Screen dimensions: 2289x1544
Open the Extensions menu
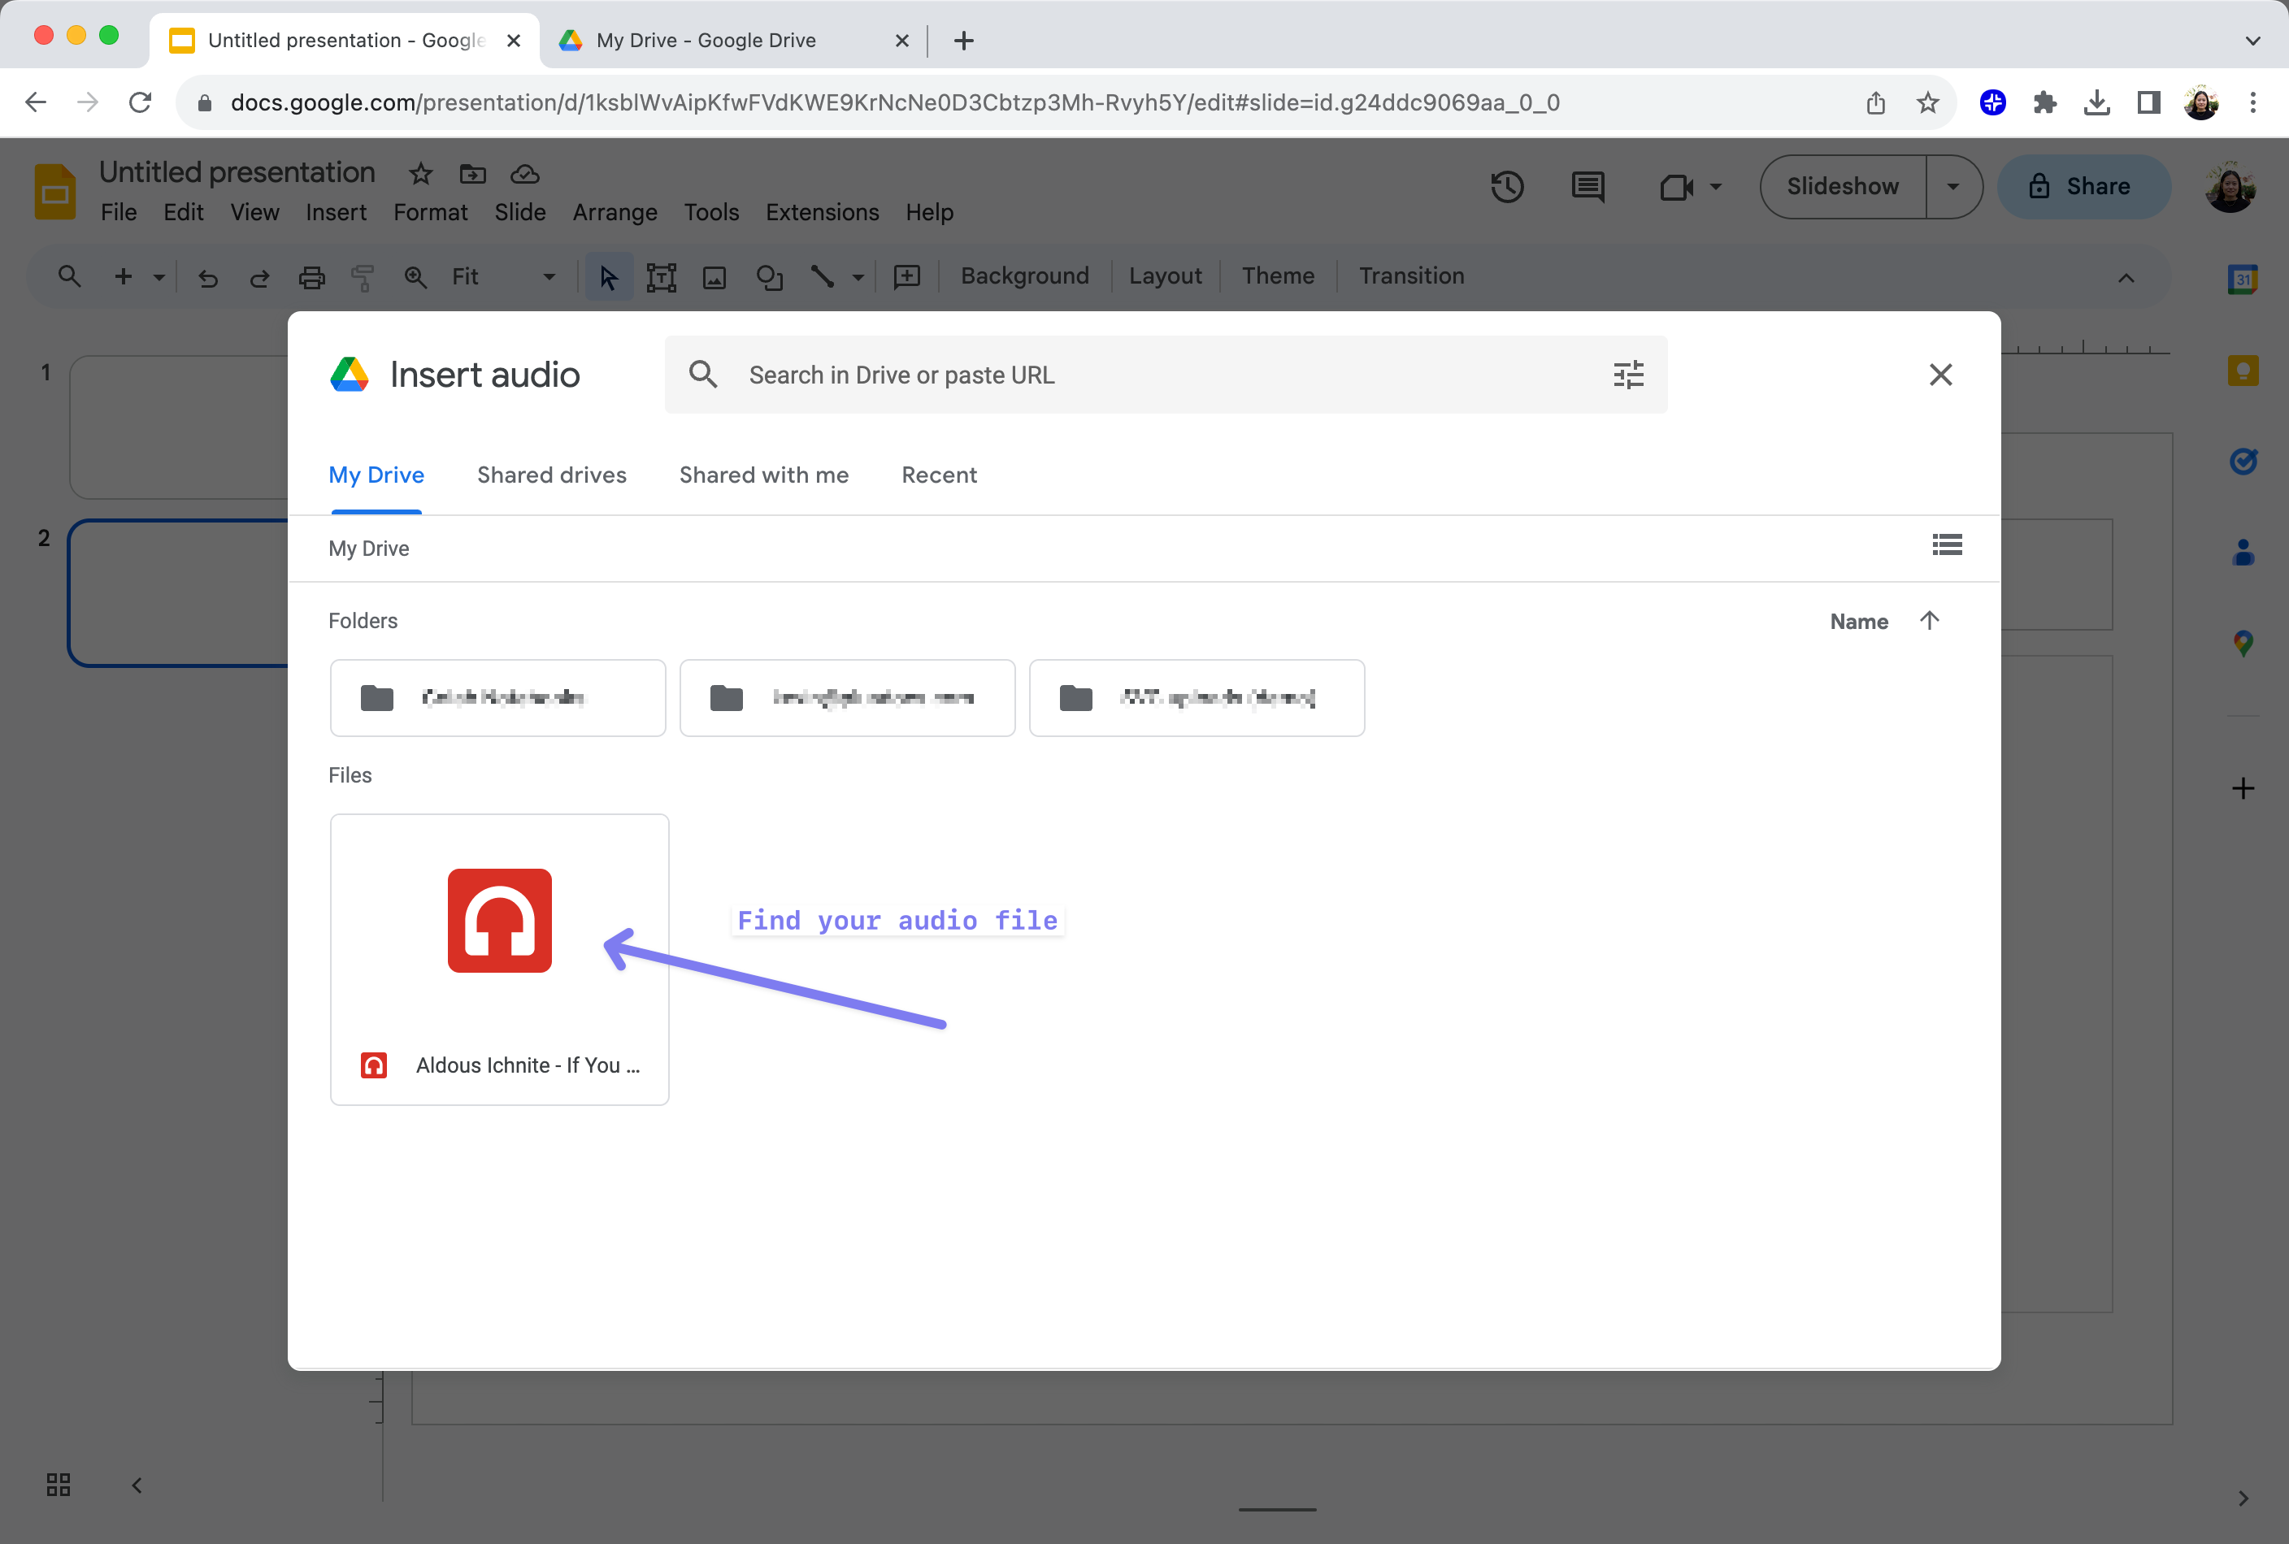click(823, 212)
